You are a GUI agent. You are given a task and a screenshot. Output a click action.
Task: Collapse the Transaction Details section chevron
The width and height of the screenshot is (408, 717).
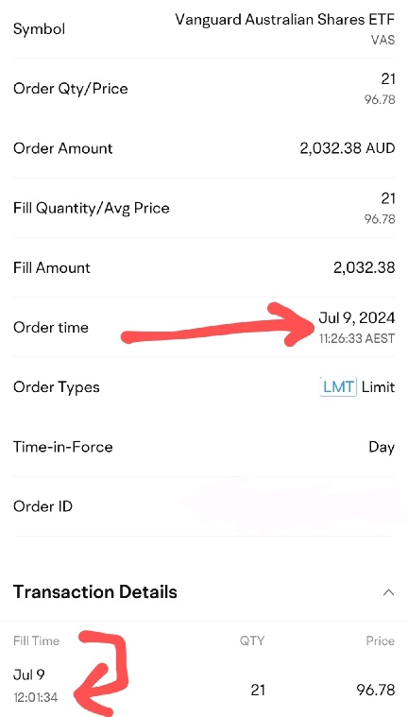coord(388,592)
